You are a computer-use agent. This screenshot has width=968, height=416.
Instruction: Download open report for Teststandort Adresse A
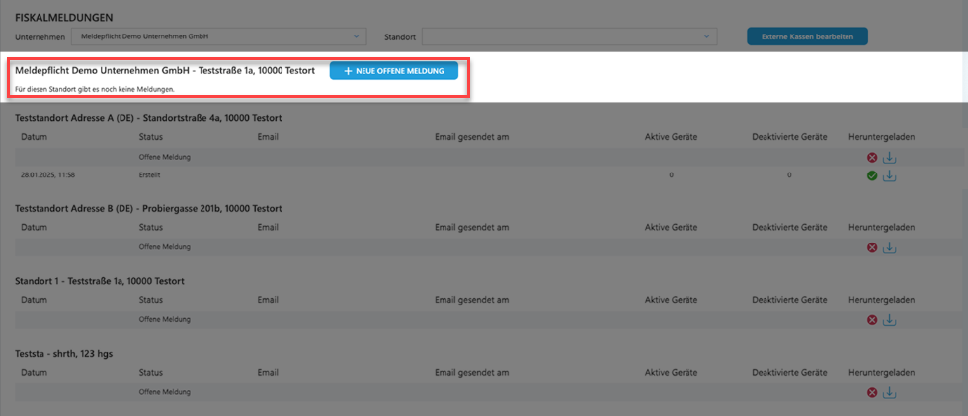coord(889,157)
